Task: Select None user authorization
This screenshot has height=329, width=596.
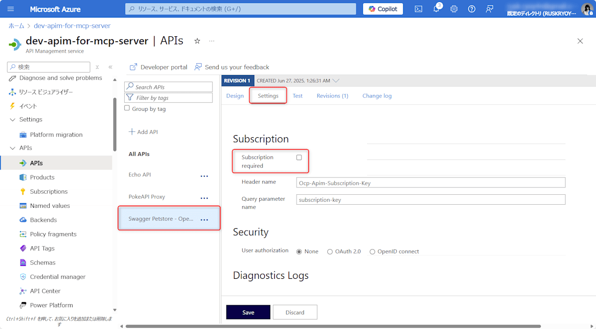Action: click(x=299, y=251)
